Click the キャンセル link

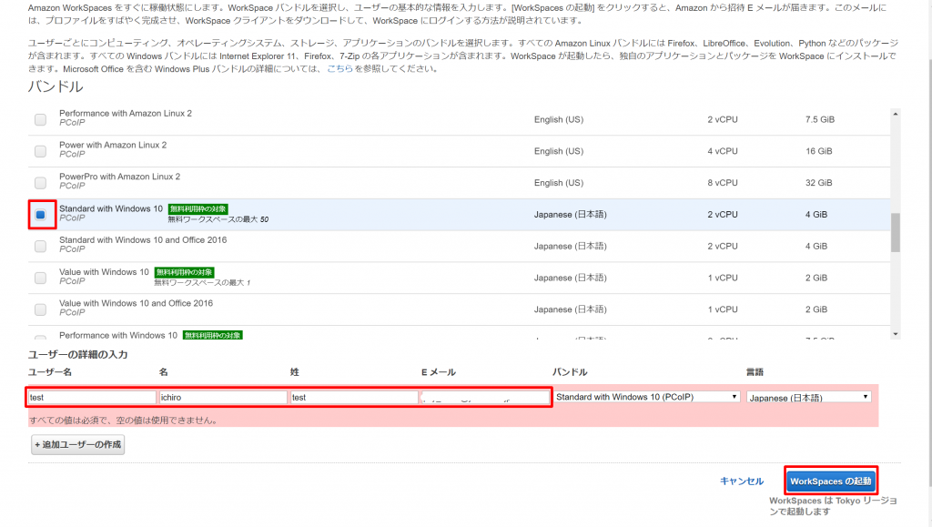742,481
